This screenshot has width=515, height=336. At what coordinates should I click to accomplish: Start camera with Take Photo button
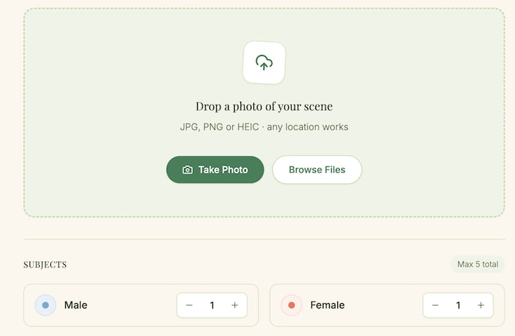[x=215, y=170]
